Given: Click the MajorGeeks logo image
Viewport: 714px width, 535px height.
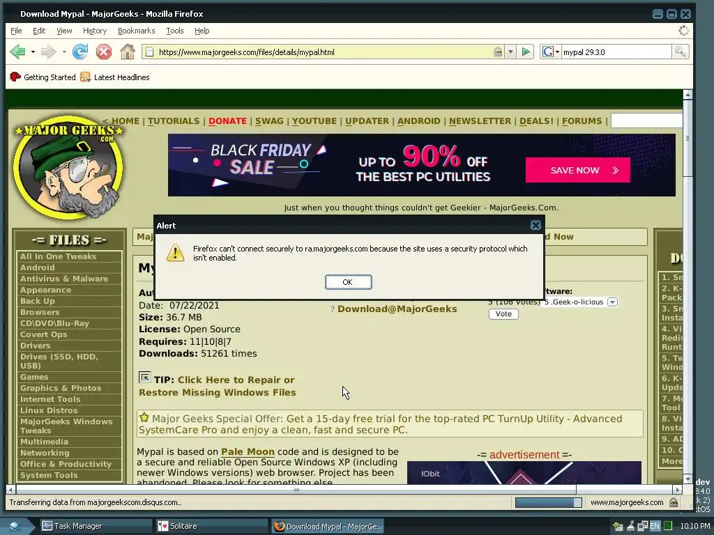Looking at the screenshot, I should (x=68, y=166).
